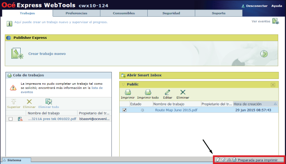Collapse the Public inbox triangle

[123, 84]
